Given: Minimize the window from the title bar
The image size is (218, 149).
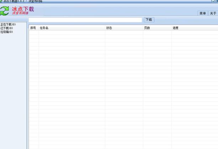Looking at the screenshot, I should pyautogui.click(x=213, y=1).
